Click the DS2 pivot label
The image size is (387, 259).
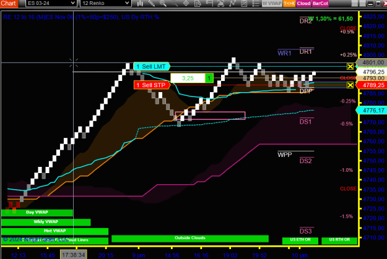coord(306,161)
